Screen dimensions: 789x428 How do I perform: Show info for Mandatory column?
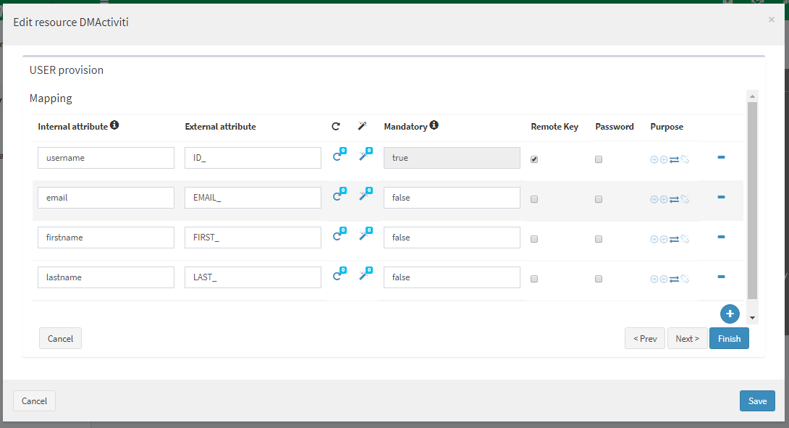point(434,125)
